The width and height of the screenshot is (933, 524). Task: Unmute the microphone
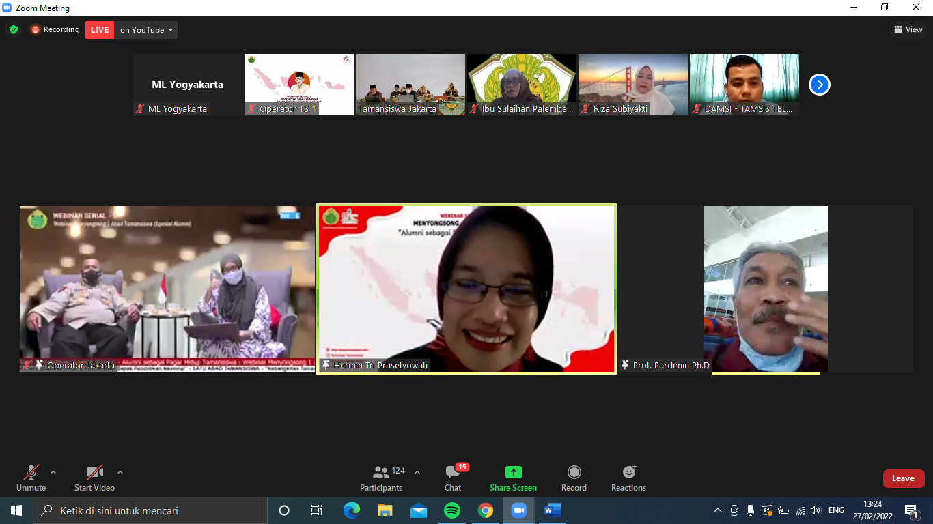coord(31,478)
